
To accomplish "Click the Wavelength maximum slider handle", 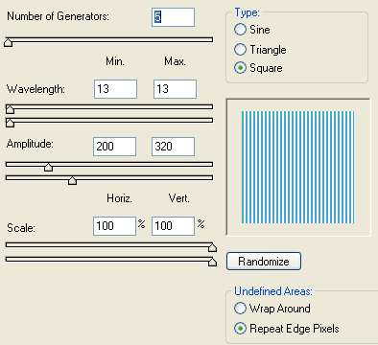I will tap(10, 123).
